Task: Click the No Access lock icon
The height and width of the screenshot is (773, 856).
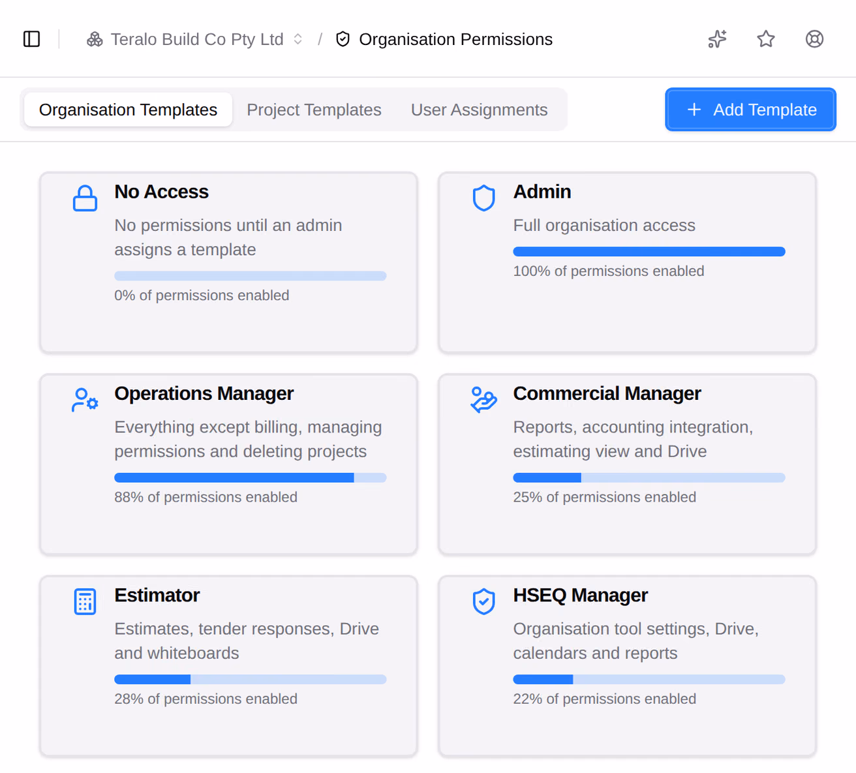Action: tap(85, 198)
